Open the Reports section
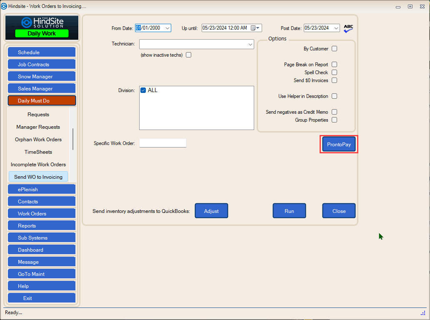This screenshot has height=320, width=430. pos(42,225)
